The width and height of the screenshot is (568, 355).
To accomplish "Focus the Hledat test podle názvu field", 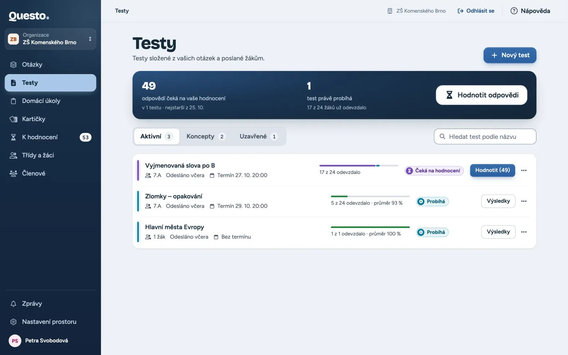I will pyautogui.click(x=485, y=137).
